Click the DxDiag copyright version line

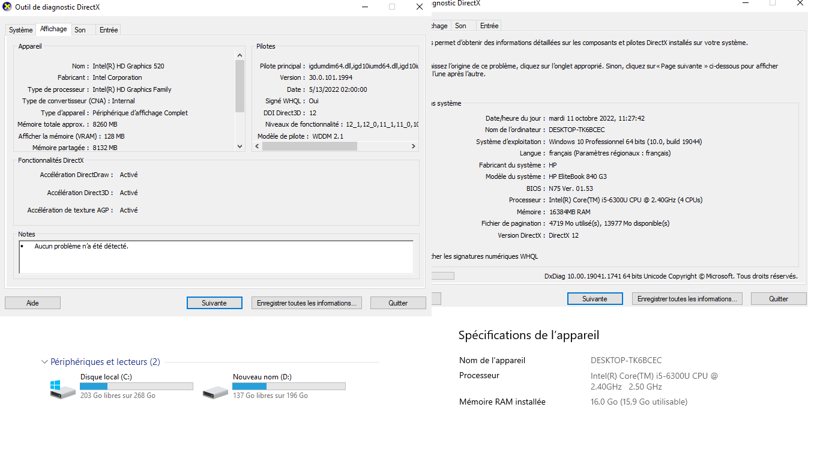pos(671,276)
